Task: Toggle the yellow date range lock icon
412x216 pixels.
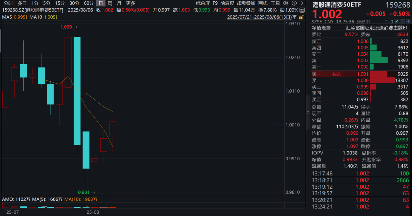Action: pos(301,17)
